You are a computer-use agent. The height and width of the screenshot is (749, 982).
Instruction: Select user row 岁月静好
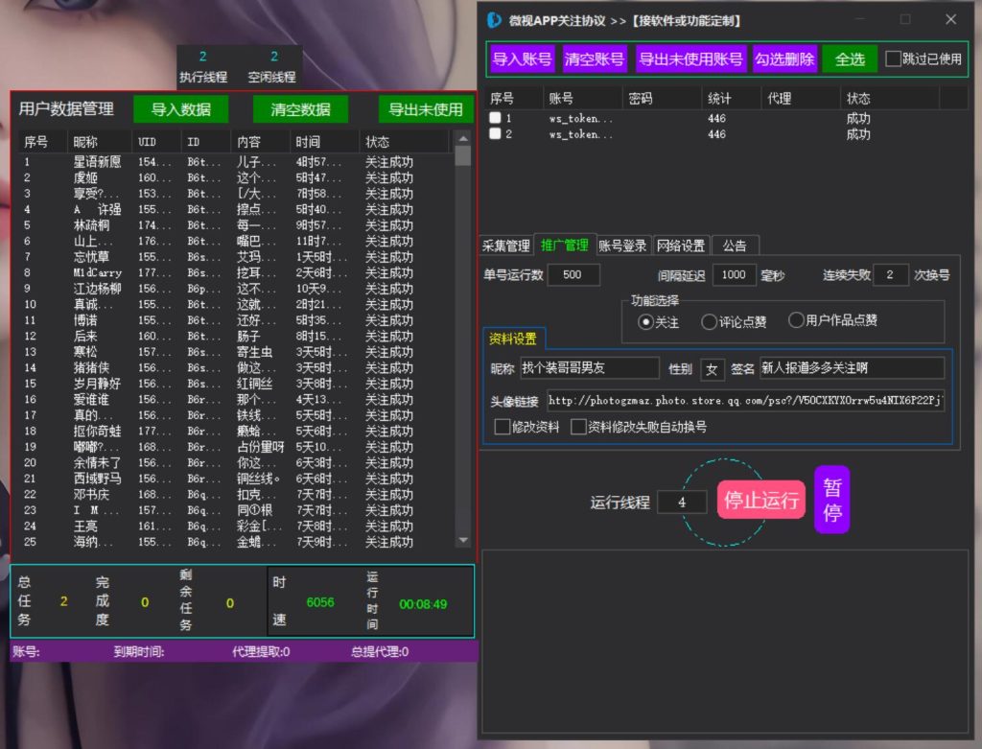tap(235, 384)
